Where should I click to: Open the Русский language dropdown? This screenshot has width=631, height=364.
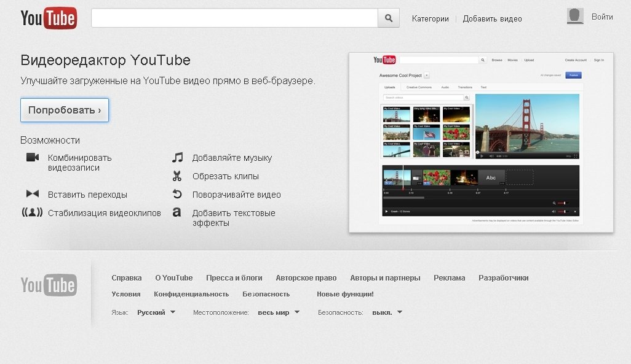157,312
